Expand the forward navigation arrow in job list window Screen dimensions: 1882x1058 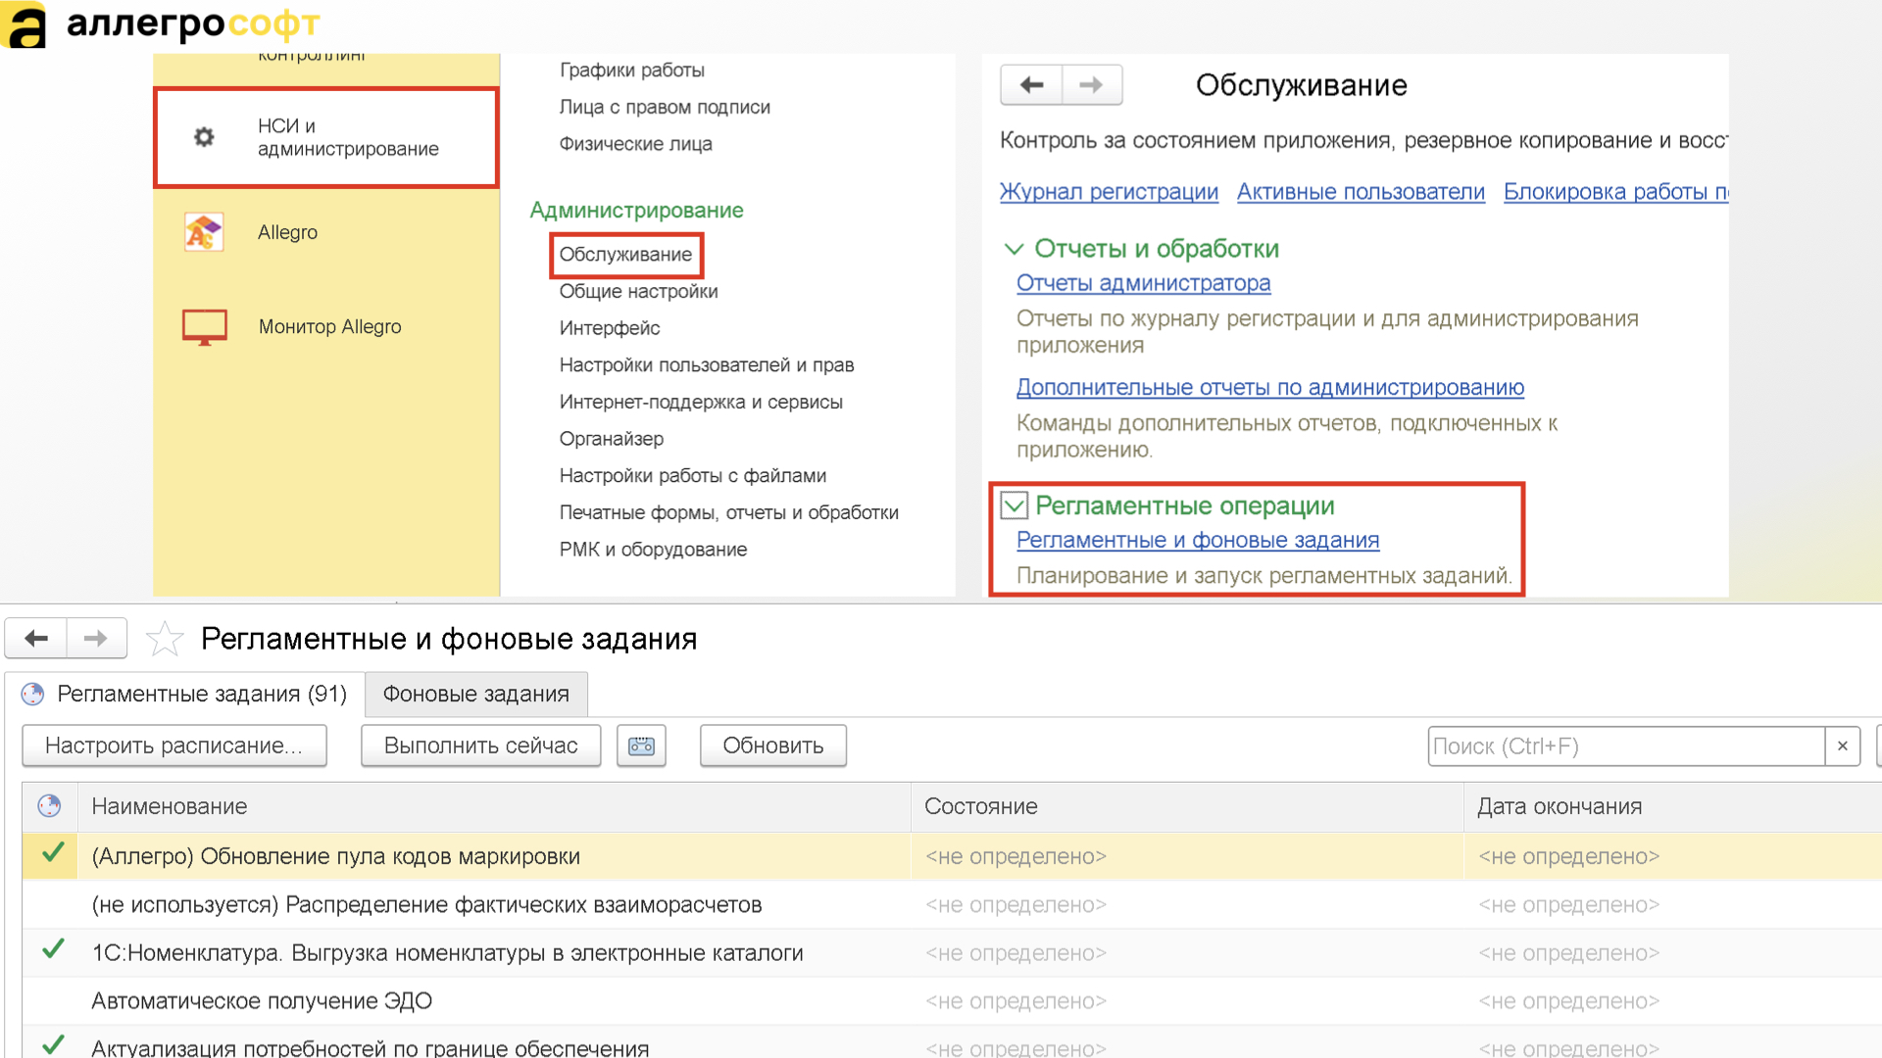tap(96, 638)
